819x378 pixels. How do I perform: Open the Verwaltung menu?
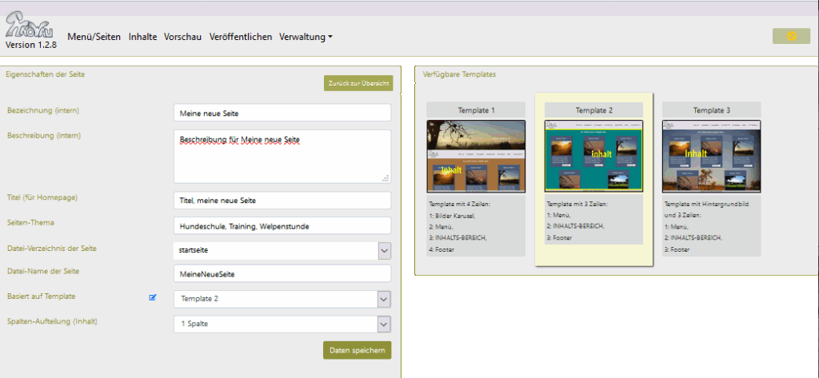[x=306, y=37]
